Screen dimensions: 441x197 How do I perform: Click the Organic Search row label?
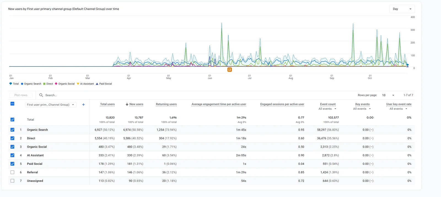[37, 130]
